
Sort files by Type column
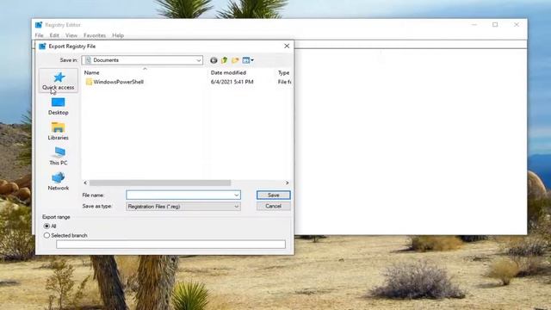pyautogui.click(x=283, y=72)
